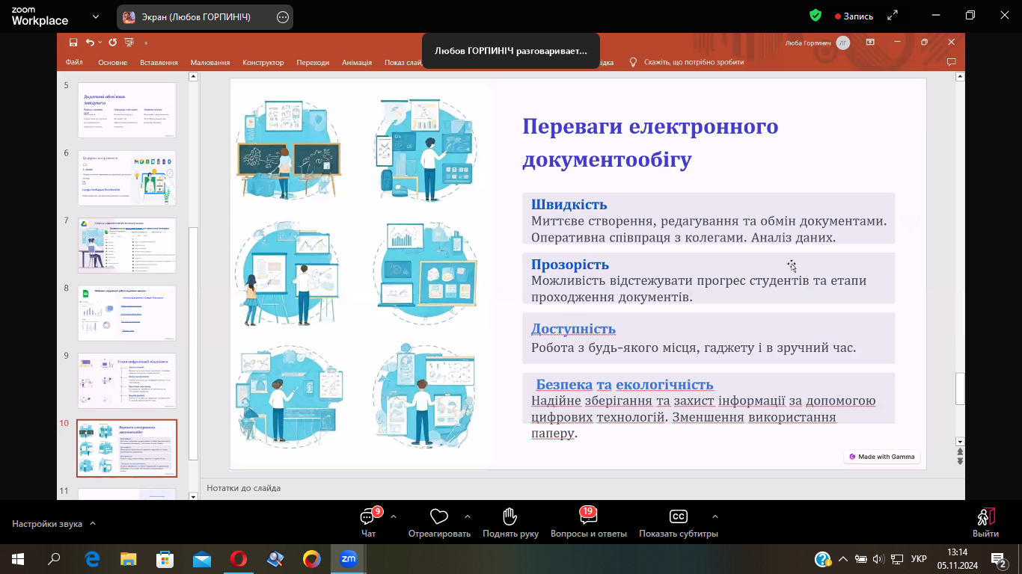Image resolution: width=1022 pixels, height=574 pixels.
Task: Select slide 9 thumbnail
Action: [x=127, y=380]
